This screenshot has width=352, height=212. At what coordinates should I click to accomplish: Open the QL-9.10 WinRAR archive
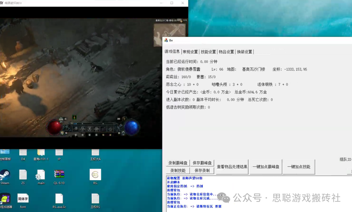click(x=59, y=175)
